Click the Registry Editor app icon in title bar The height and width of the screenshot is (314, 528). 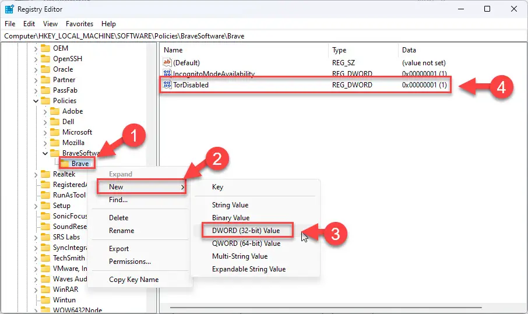click(x=9, y=9)
